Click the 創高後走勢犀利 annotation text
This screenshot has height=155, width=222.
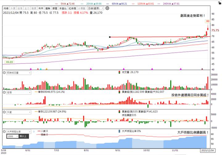[192, 16]
